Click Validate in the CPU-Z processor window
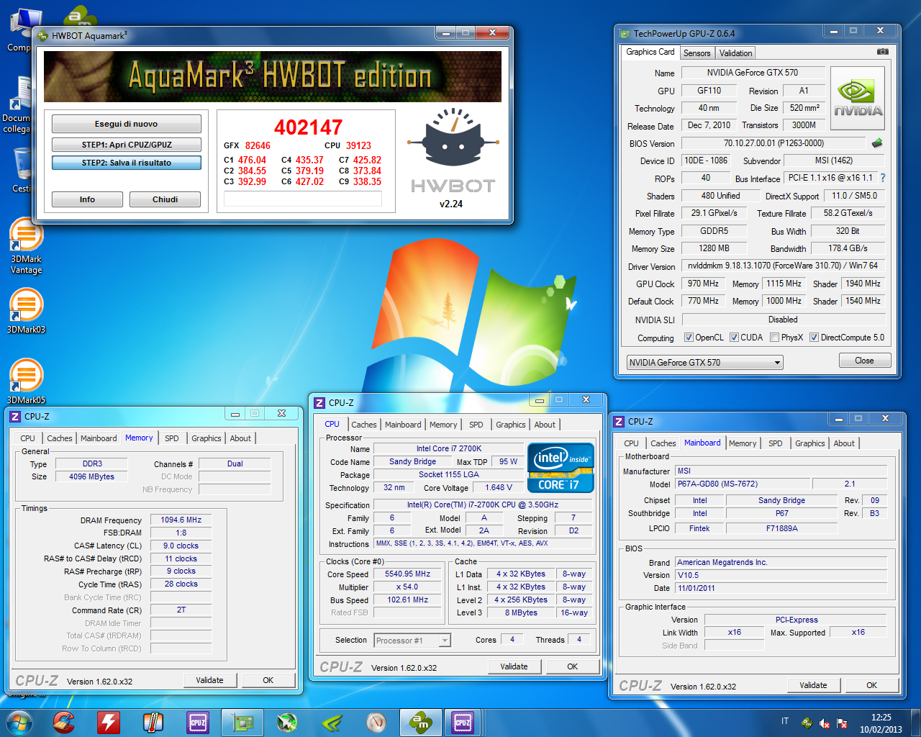Viewport: 921px width, 737px height. [514, 666]
